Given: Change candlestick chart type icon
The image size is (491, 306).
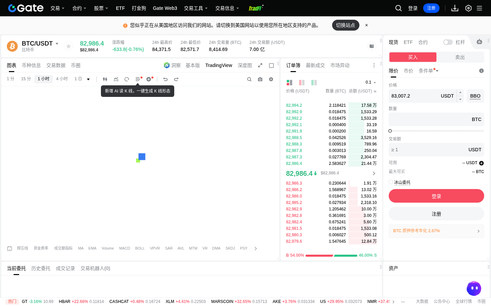Looking at the screenshot, I should coord(105,79).
